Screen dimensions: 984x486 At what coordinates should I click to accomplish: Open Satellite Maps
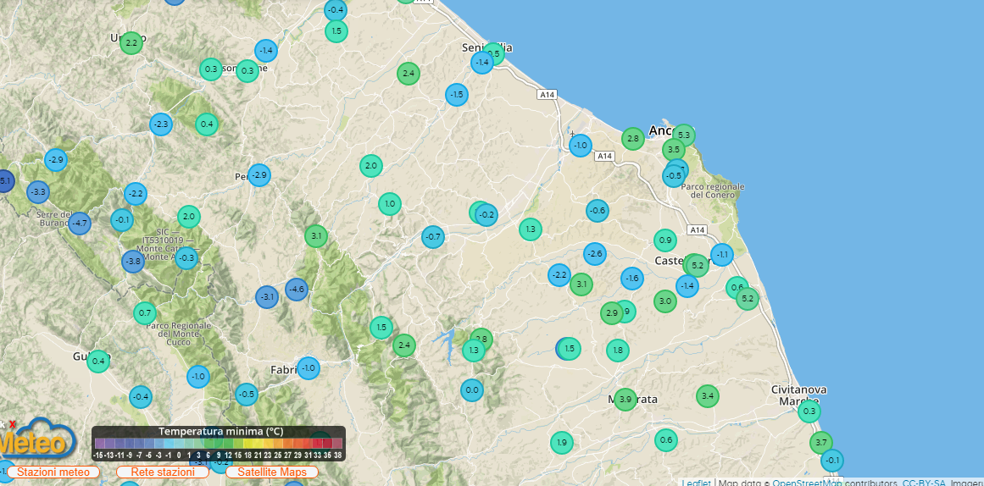271,472
